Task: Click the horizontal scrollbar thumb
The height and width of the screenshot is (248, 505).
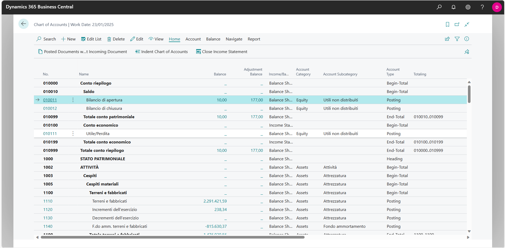Action: (x=173, y=237)
